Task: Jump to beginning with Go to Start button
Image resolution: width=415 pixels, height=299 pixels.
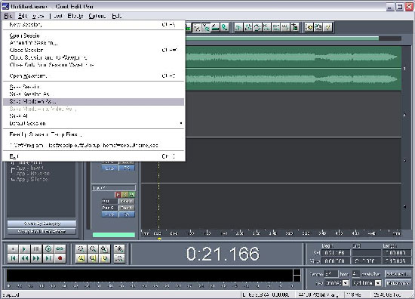Action: [x=13, y=258]
